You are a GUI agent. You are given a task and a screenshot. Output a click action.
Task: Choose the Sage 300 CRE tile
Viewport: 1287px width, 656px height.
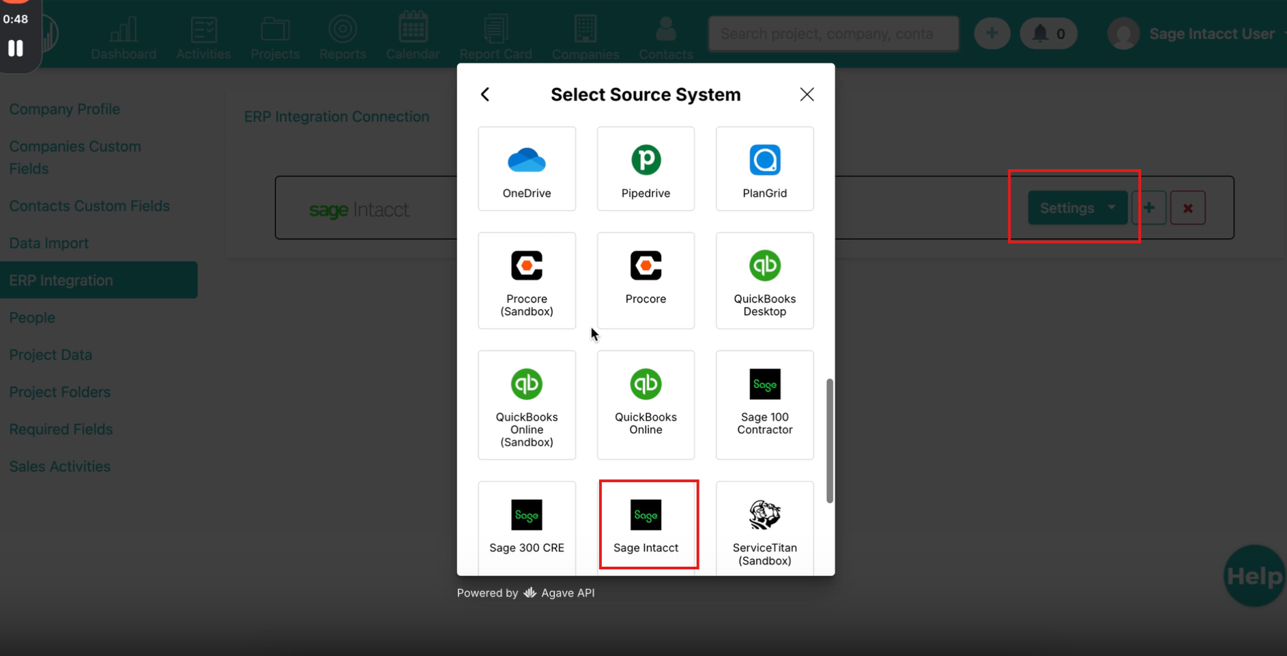(x=526, y=528)
